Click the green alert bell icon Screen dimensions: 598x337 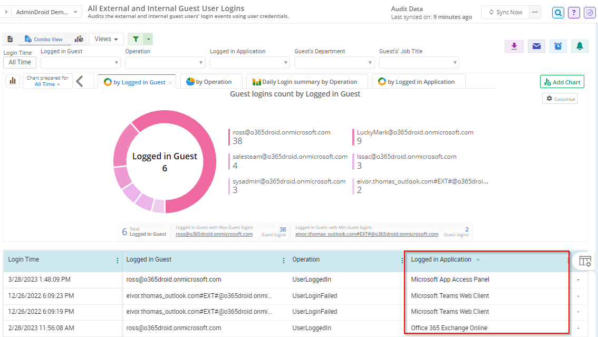[580, 46]
